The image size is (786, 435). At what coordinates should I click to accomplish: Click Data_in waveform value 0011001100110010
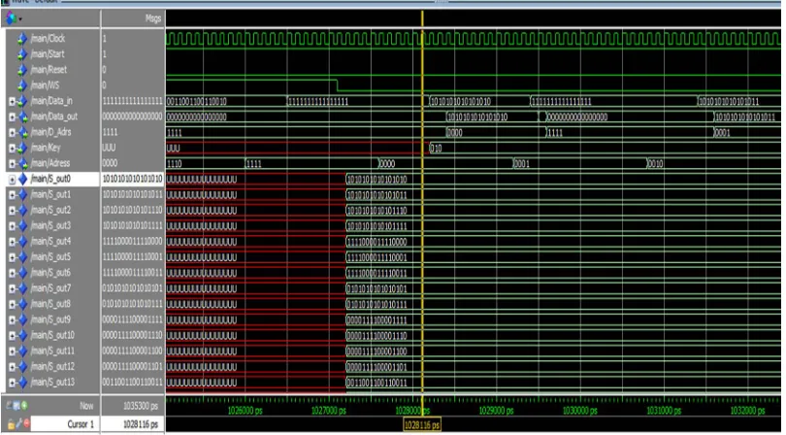[196, 102]
